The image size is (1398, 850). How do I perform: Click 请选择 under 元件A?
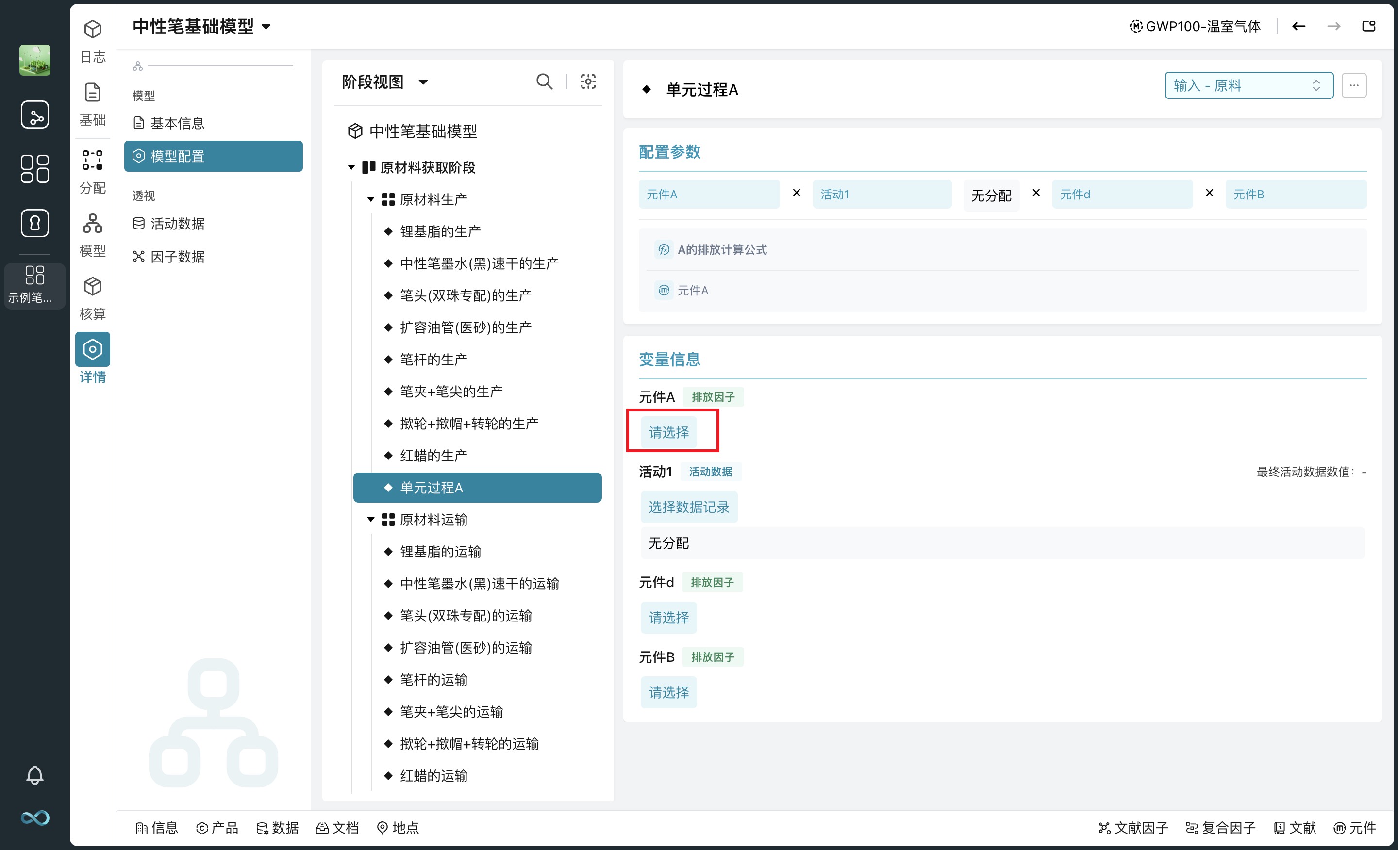click(668, 432)
